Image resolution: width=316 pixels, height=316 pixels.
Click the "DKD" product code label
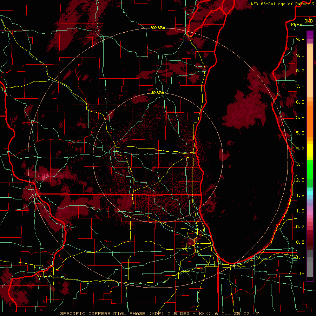coord(309,21)
